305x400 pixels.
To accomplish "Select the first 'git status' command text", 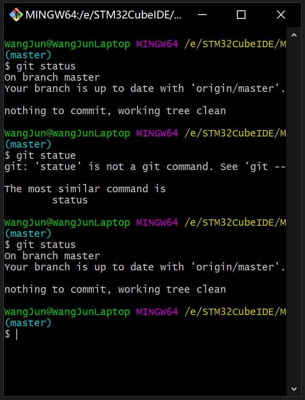I will click(x=46, y=66).
